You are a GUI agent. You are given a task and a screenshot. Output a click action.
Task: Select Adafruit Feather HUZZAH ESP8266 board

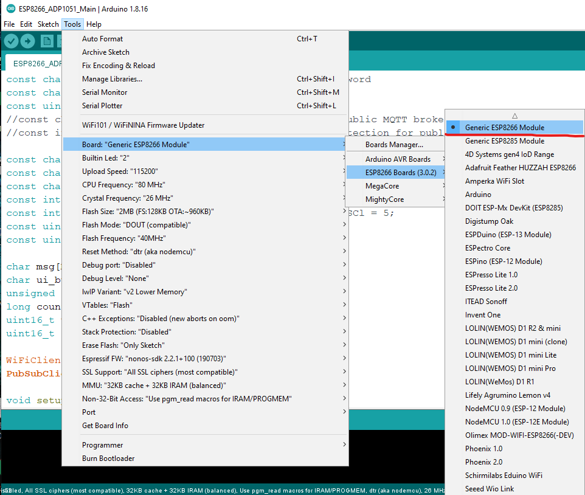point(515,168)
